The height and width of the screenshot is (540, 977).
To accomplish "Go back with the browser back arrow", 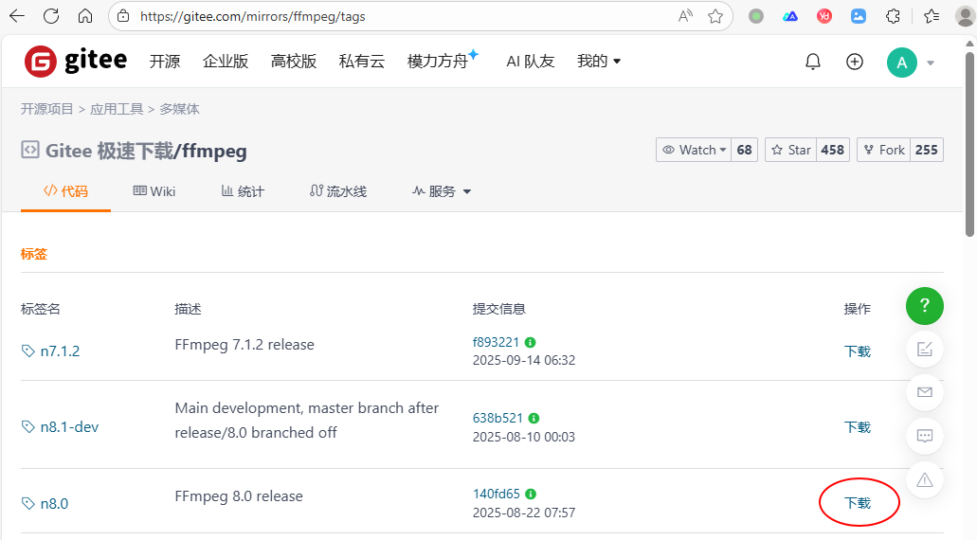I will click(17, 16).
